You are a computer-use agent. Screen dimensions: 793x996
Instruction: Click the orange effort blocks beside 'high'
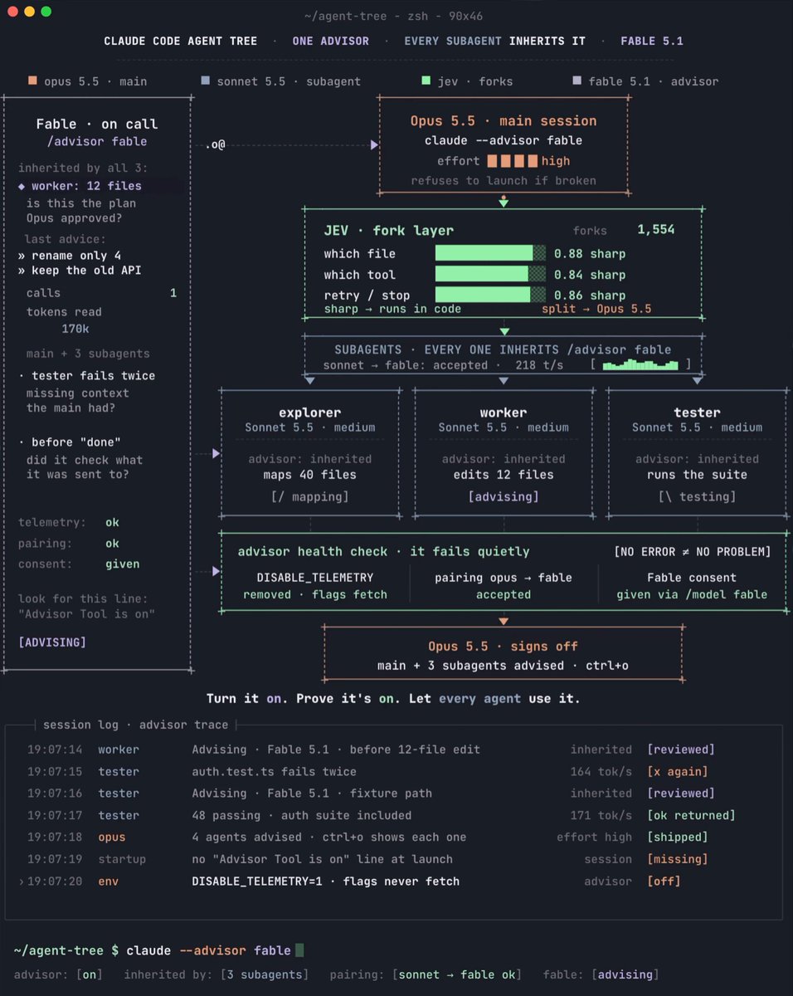(512, 161)
